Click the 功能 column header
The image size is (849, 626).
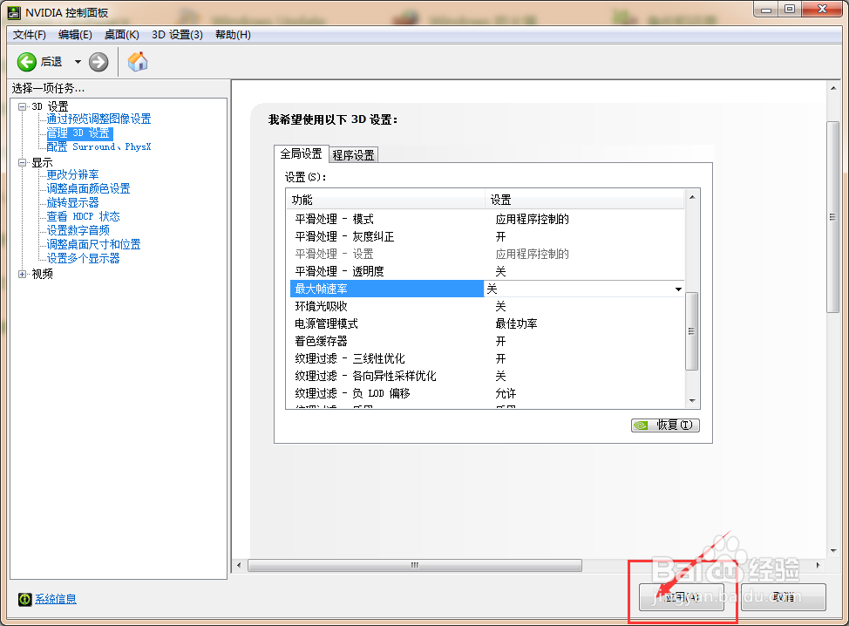pos(385,200)
